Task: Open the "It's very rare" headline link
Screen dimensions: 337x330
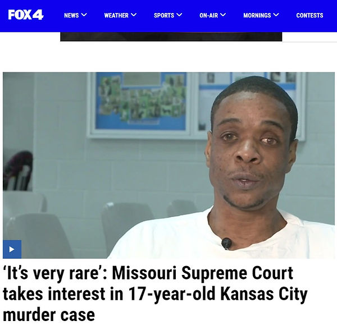Action: [x=155, y=294]
